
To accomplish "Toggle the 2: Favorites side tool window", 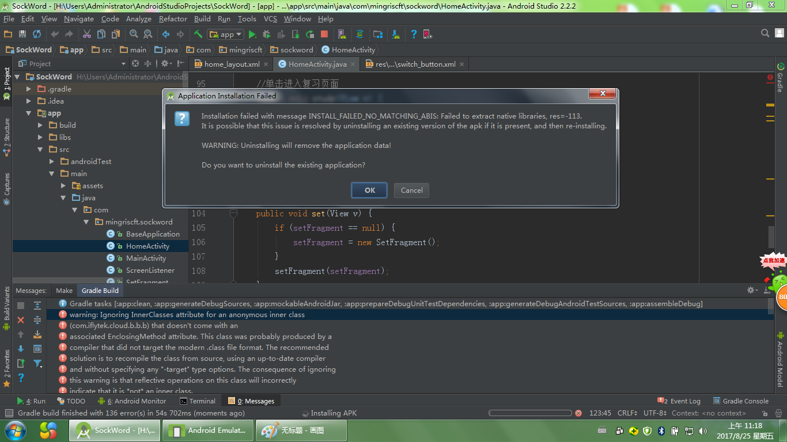I will [7, 367].
